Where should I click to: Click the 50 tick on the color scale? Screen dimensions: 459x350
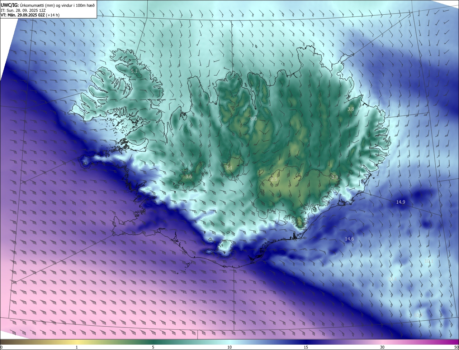(456, 347)
